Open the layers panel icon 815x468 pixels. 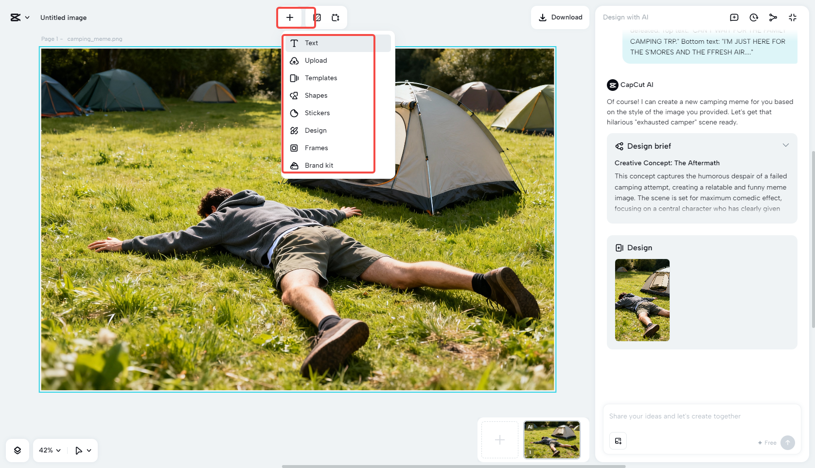(x=18, y=450)
